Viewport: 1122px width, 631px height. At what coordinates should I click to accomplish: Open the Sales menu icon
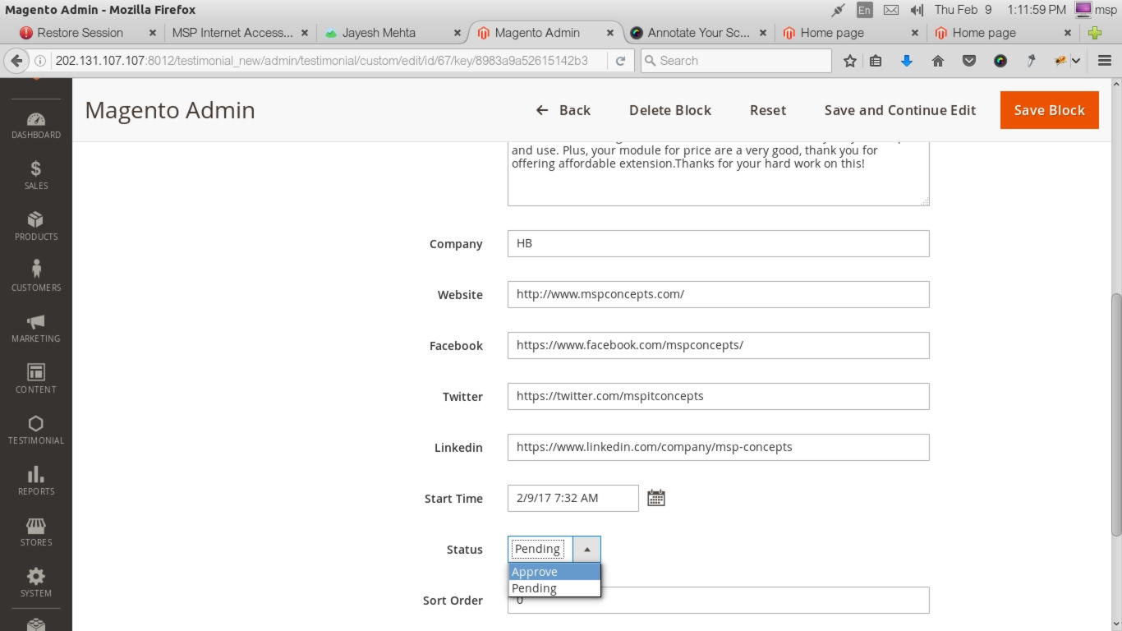point(35,175)
